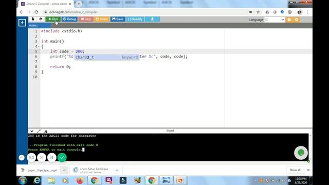Close the Online C Compiler tab
This screenshot has height=185, width=329.
[70, 4]
